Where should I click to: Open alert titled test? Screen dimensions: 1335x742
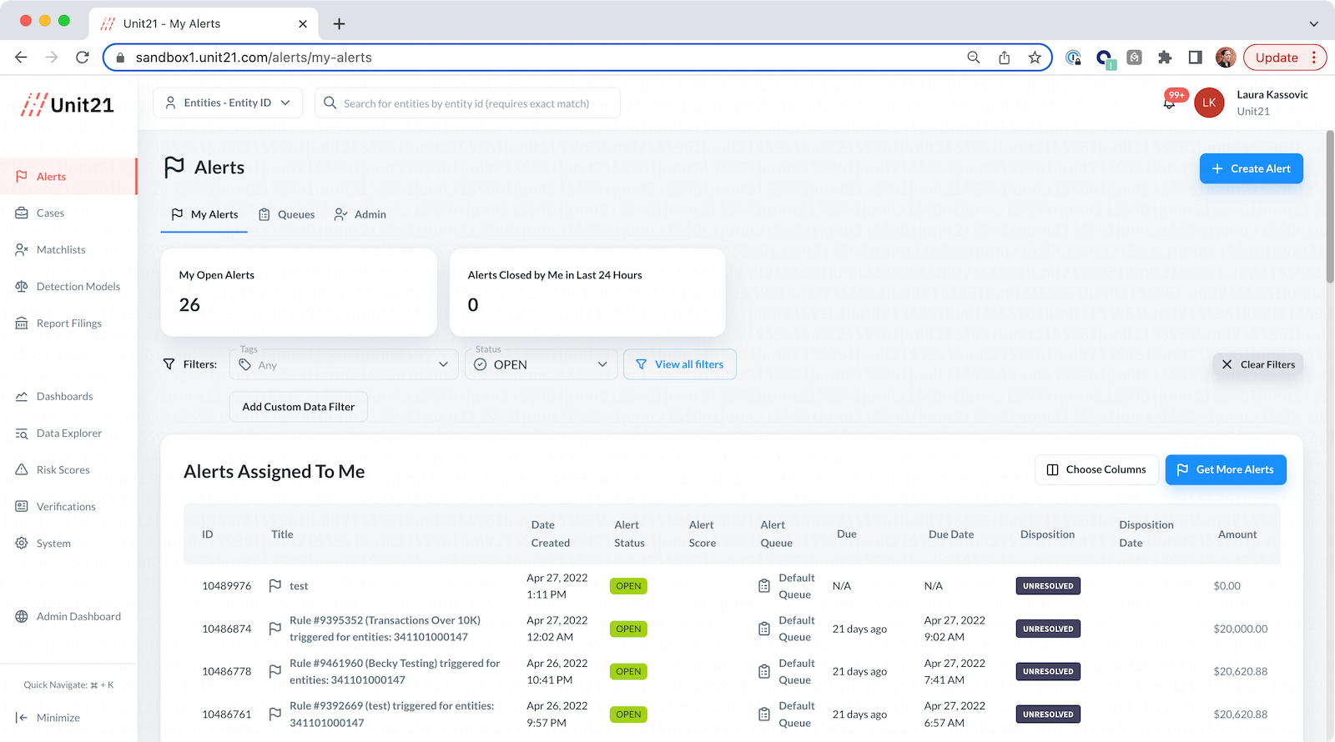pyautogui.click(x=299, y=586)
